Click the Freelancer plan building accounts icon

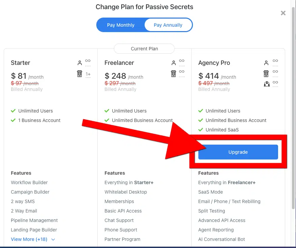point(173,74)
